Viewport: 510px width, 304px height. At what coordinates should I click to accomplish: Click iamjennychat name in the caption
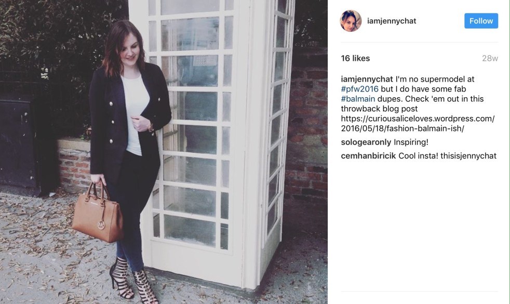coord(367,79)
